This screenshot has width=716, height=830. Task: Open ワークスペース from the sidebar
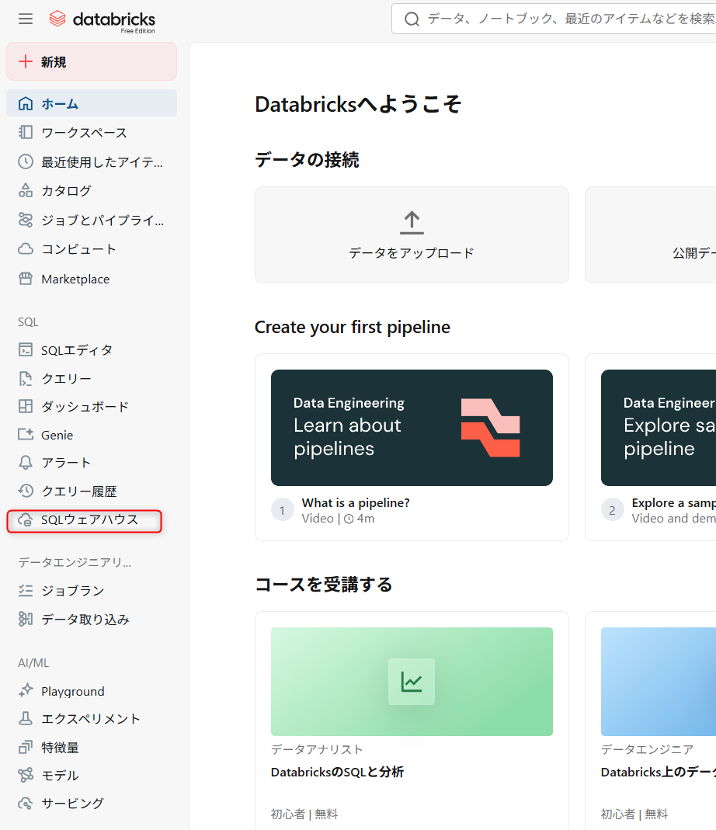click(x=84, y=133)
